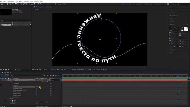
Task: Click the current timecode in the timeline
Action: pyautogui.click(x=5, y=75)
